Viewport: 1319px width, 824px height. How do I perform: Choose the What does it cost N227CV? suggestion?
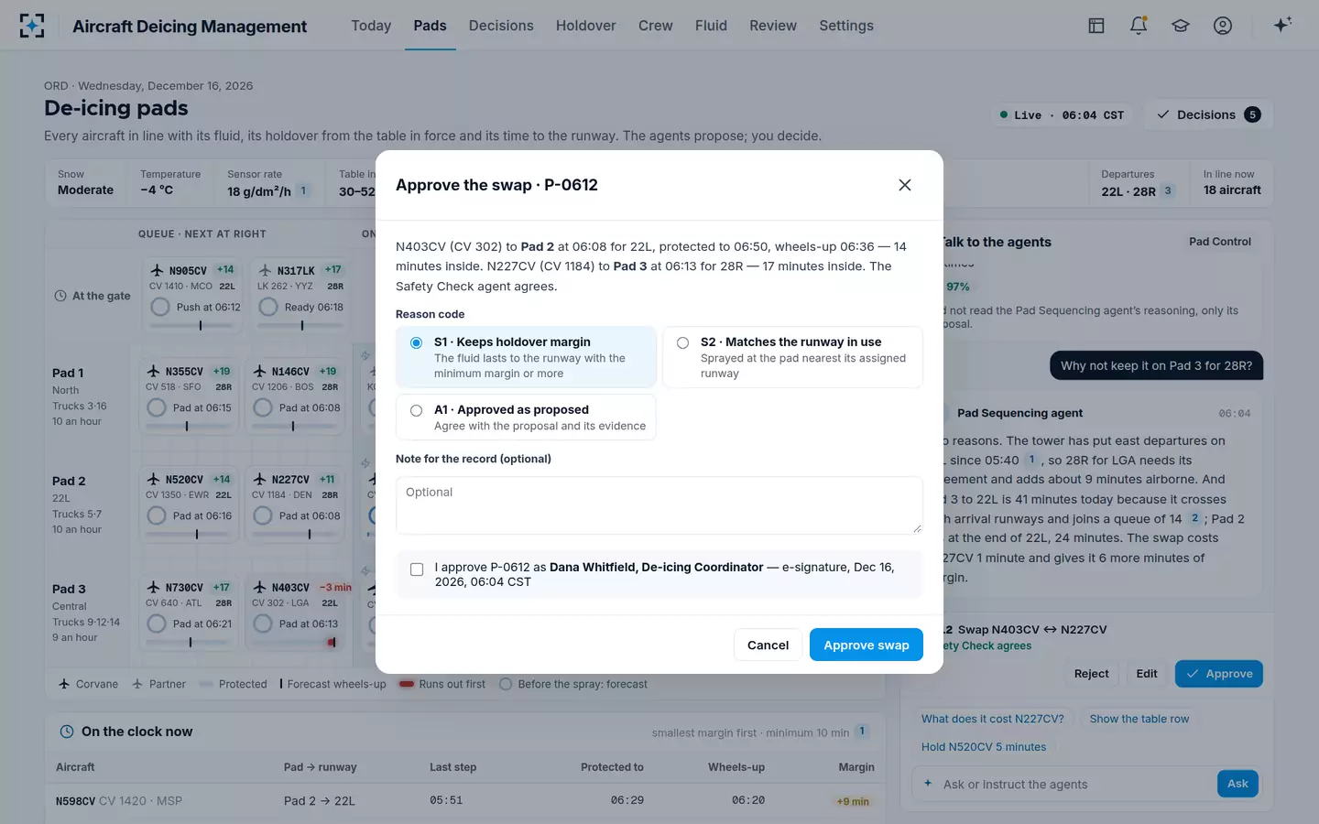click(993, 719)
